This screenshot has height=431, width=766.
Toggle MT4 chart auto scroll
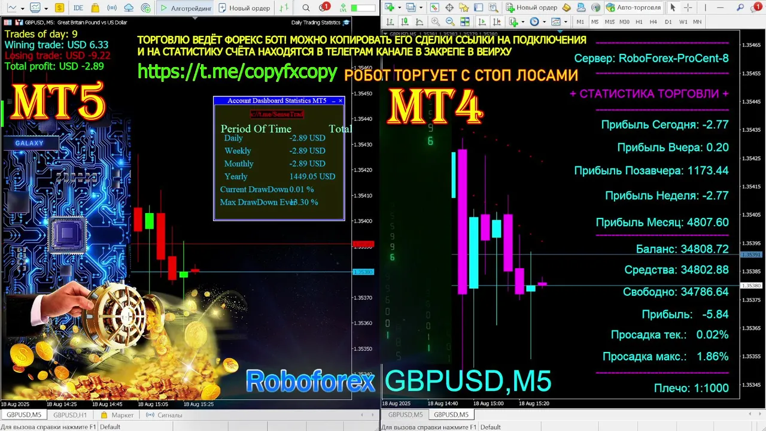pos(482,22)
